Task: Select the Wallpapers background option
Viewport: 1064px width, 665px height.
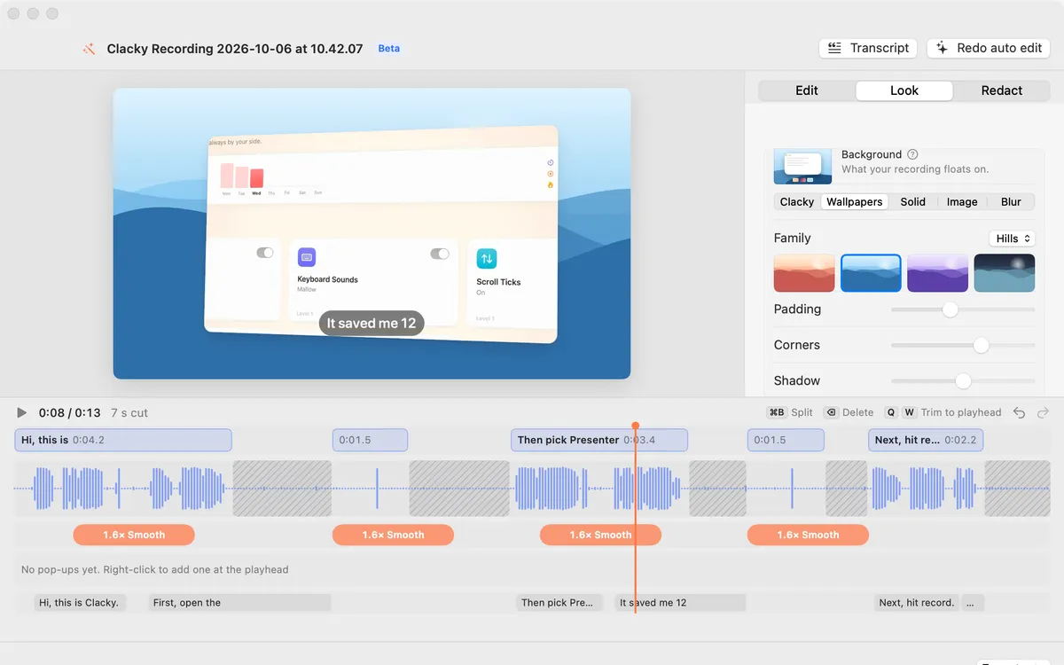Action: [x=854, y=201]
